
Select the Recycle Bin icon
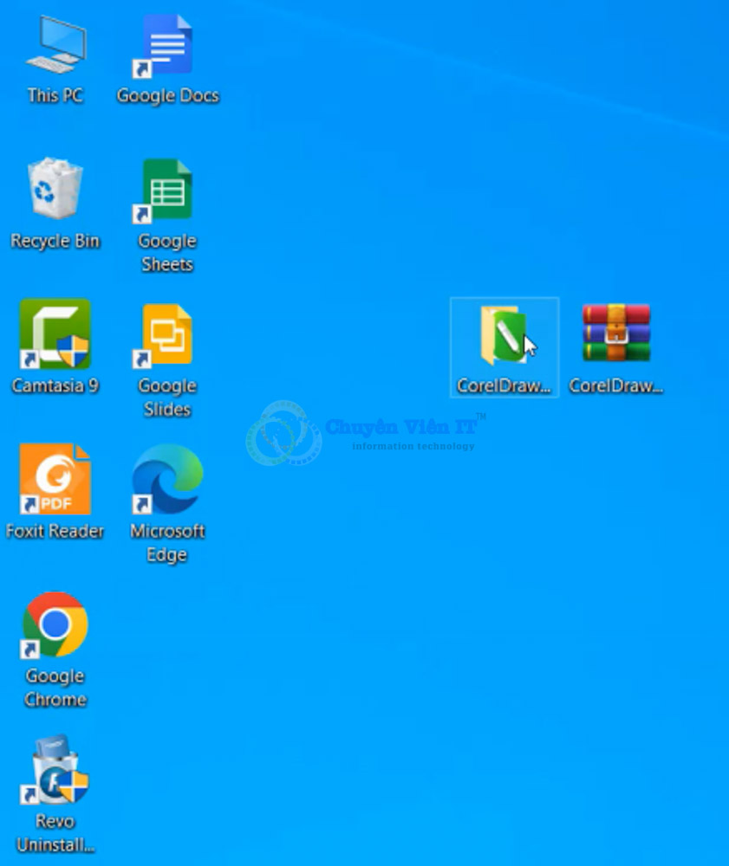(55, 189)
